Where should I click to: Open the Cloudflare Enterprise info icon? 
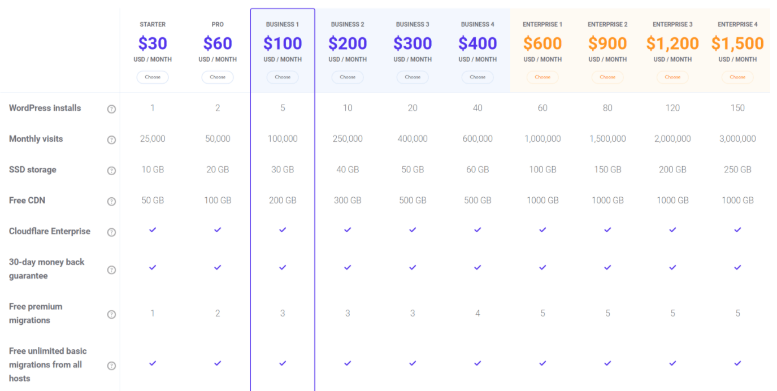click(111, 232)
